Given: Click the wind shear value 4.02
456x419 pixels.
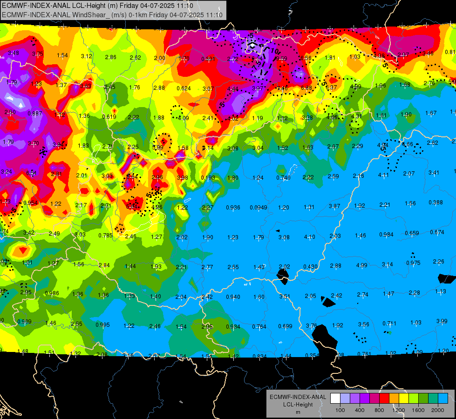Looking at the screenshot, I should coord(233,118).
